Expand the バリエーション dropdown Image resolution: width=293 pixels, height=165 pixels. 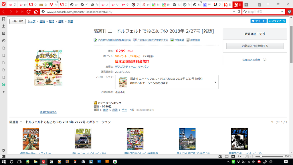pos(215,82)
